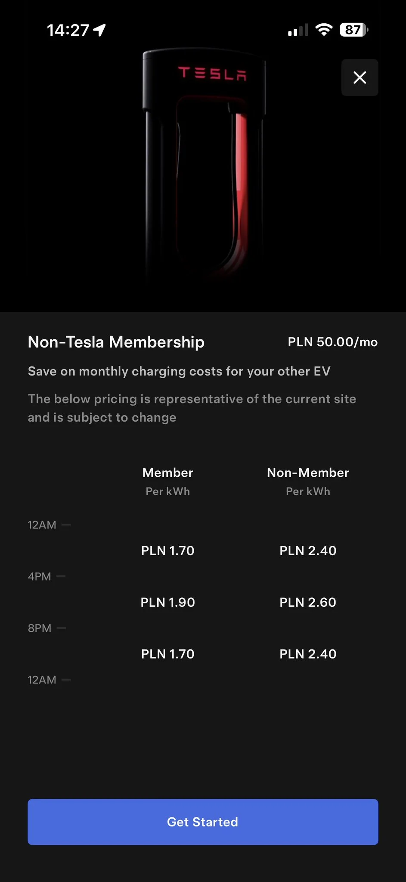Tap the Wi-Fi status icon
Screen dimensions: 406x882
[324, 30]
